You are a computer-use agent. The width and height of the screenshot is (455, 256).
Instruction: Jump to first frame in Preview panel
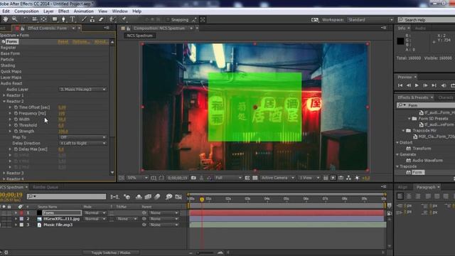tap(400, 85)
